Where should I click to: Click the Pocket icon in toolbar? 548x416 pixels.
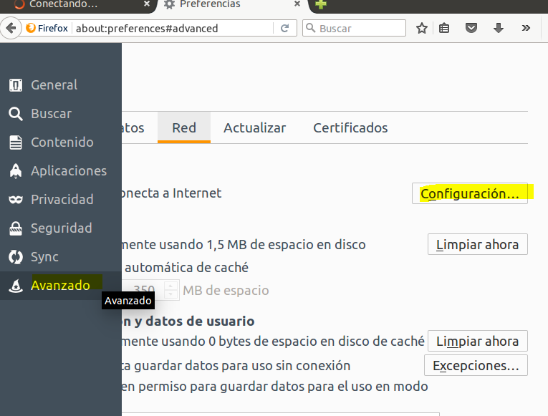471,28
